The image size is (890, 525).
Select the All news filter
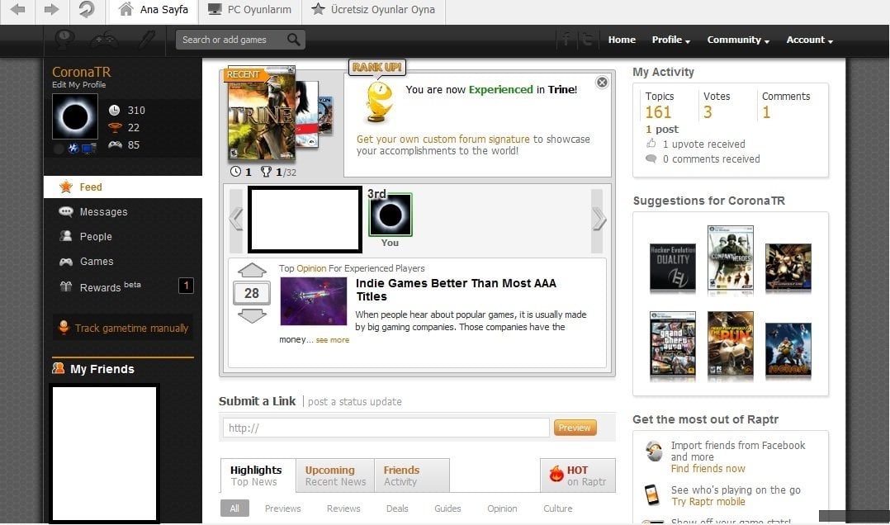(x=234, y=508)
